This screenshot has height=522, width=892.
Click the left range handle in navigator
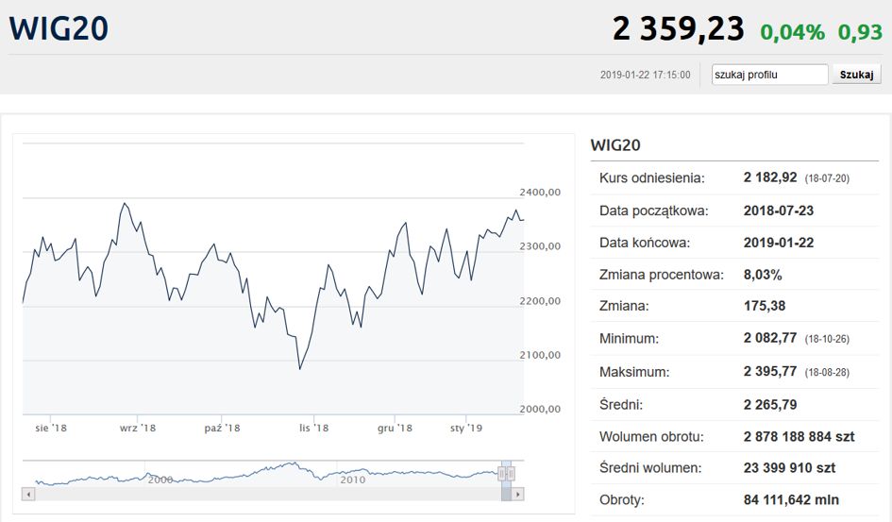[503, 473]
